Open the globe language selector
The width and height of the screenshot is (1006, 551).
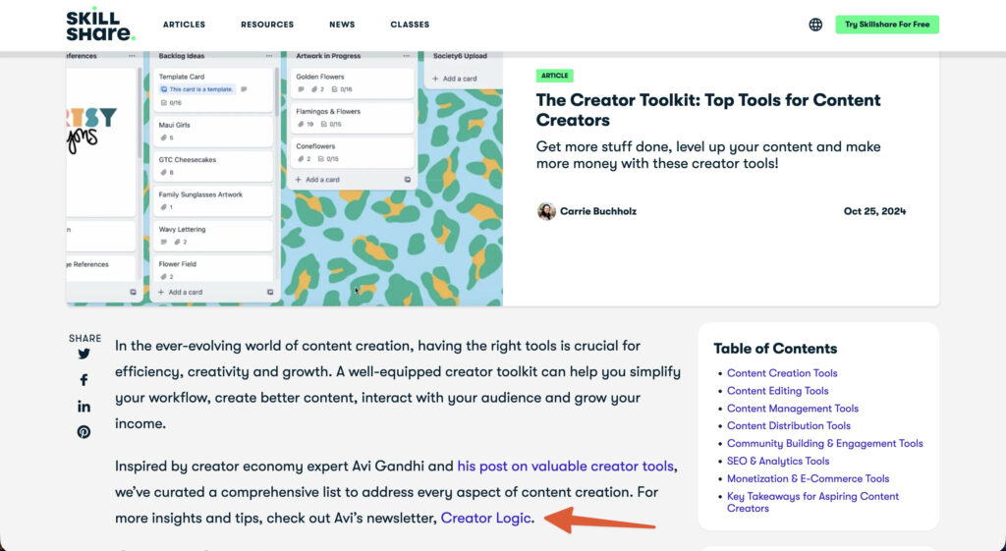[x=815, y=25]
